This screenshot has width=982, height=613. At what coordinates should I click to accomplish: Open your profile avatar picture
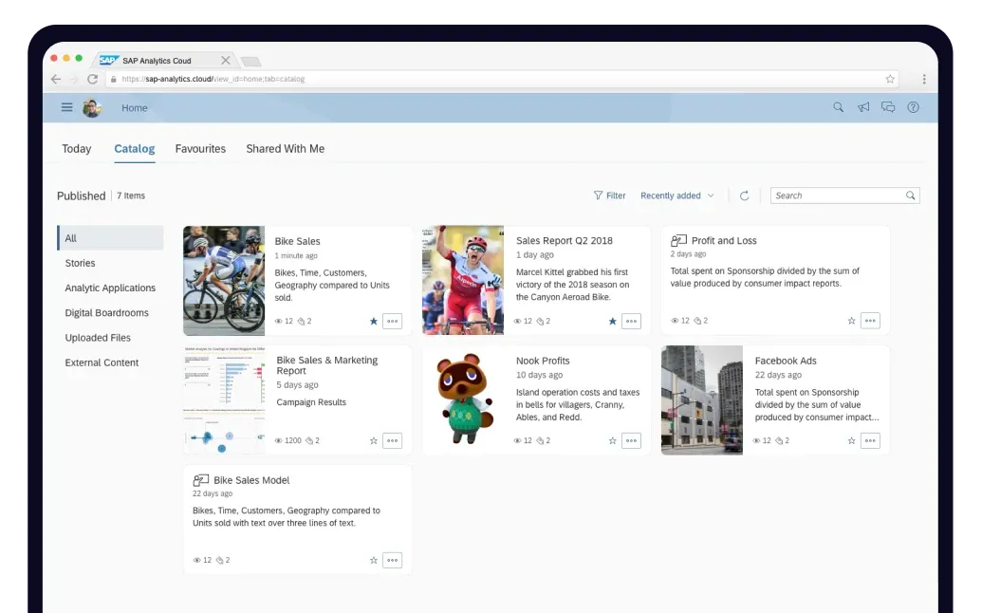(x=92, y=107)
